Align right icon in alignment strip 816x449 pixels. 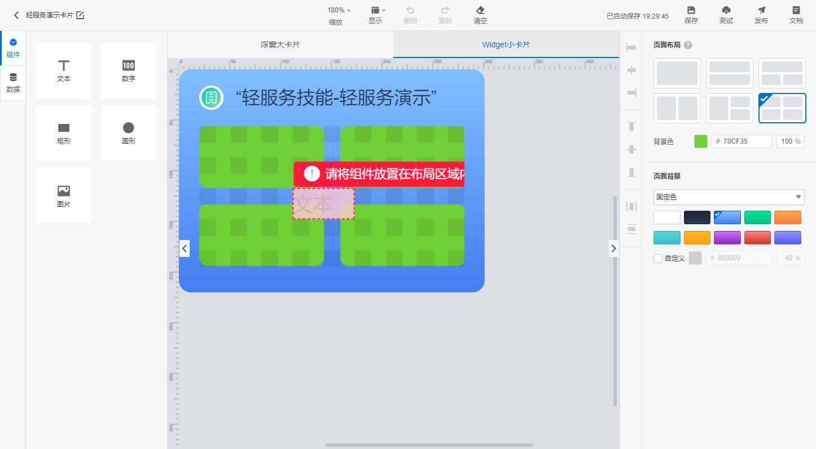click(x=631, y=93)
